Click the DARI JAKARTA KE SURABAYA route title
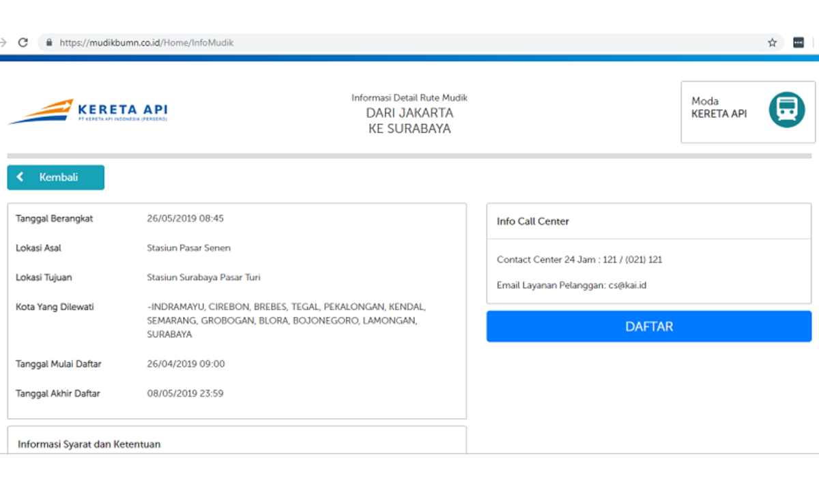 tap(409, 121)
